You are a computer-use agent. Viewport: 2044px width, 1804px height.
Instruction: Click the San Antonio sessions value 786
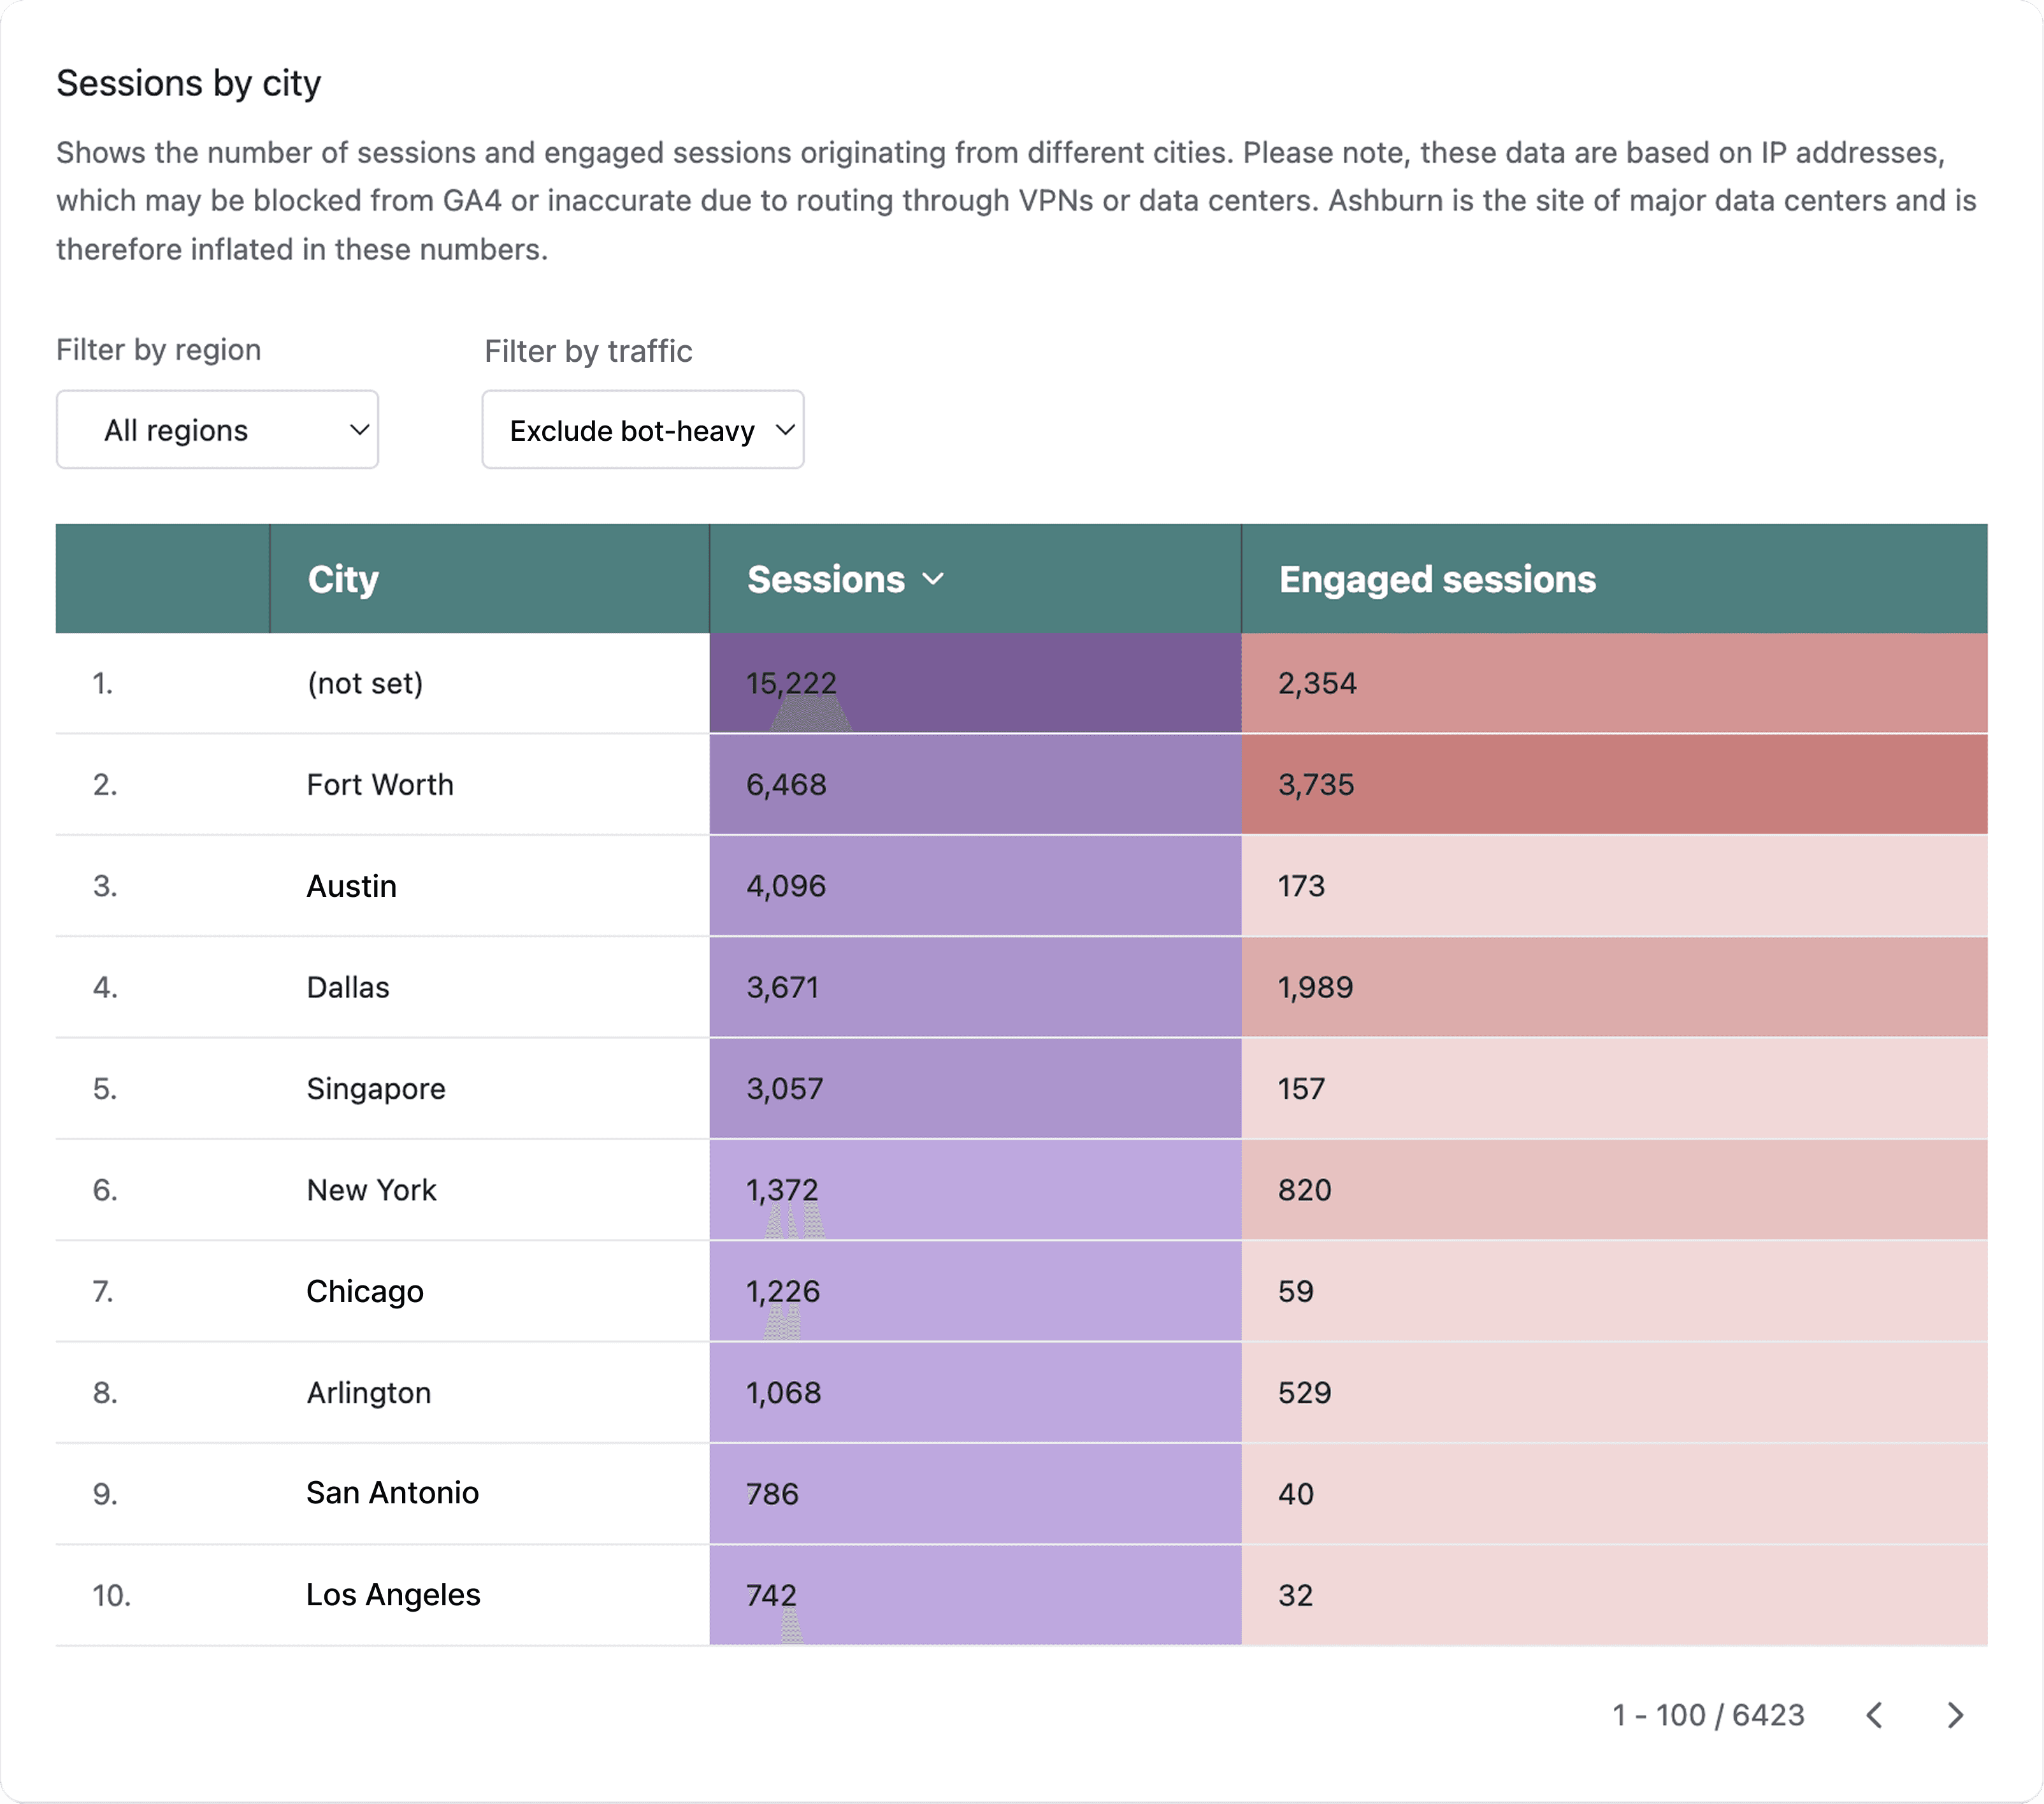click(x=772, y=1494)
